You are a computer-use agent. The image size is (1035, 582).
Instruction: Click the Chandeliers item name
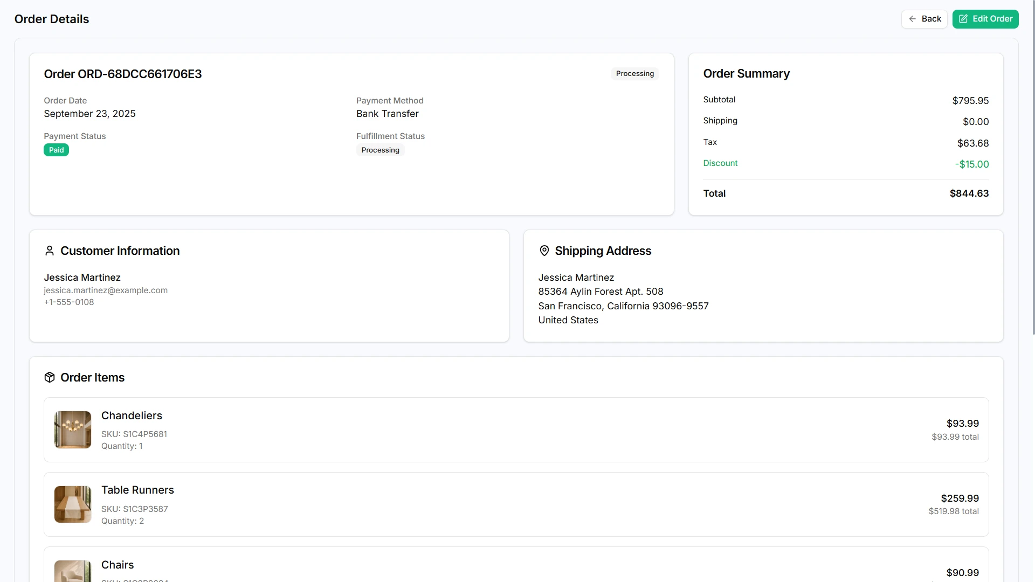point(132,415)
